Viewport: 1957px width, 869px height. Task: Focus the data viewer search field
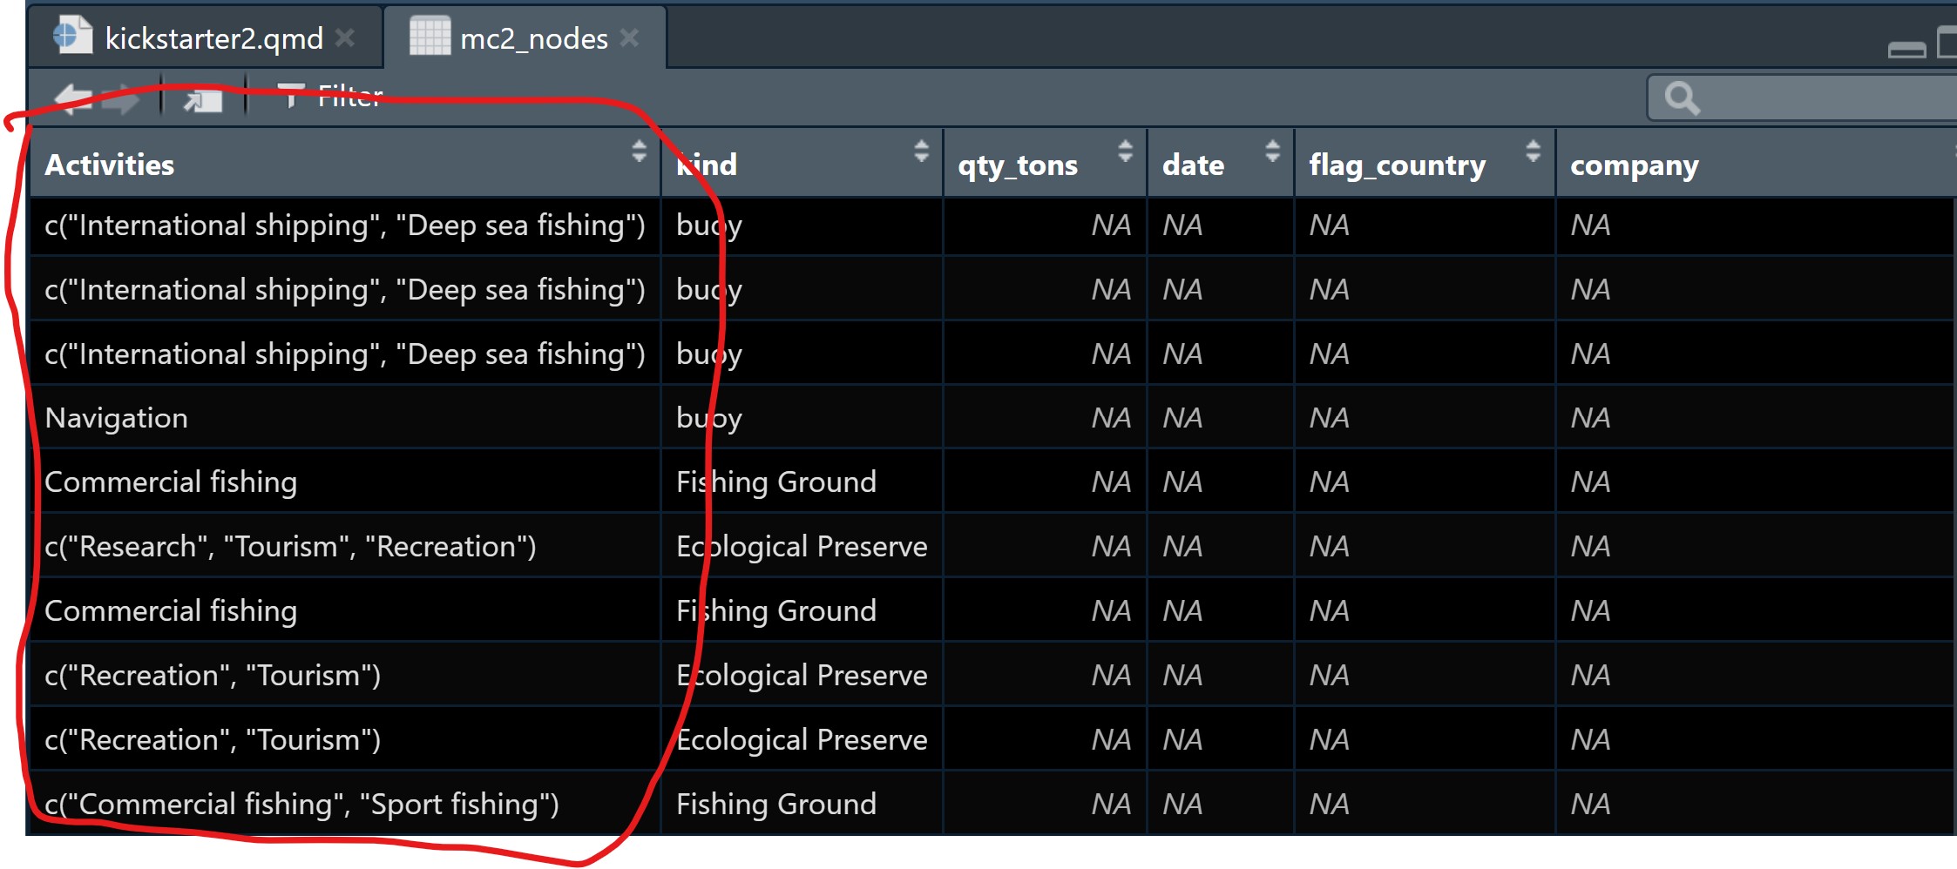1821,98
